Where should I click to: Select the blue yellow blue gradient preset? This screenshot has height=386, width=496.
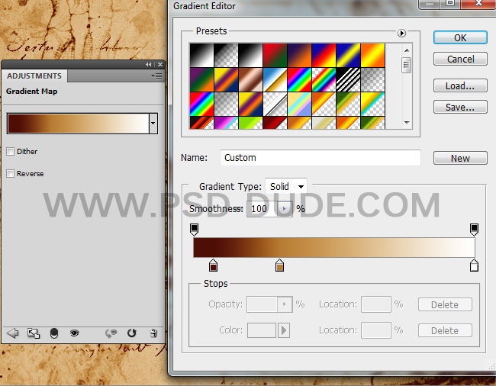[x=348, y=56]
